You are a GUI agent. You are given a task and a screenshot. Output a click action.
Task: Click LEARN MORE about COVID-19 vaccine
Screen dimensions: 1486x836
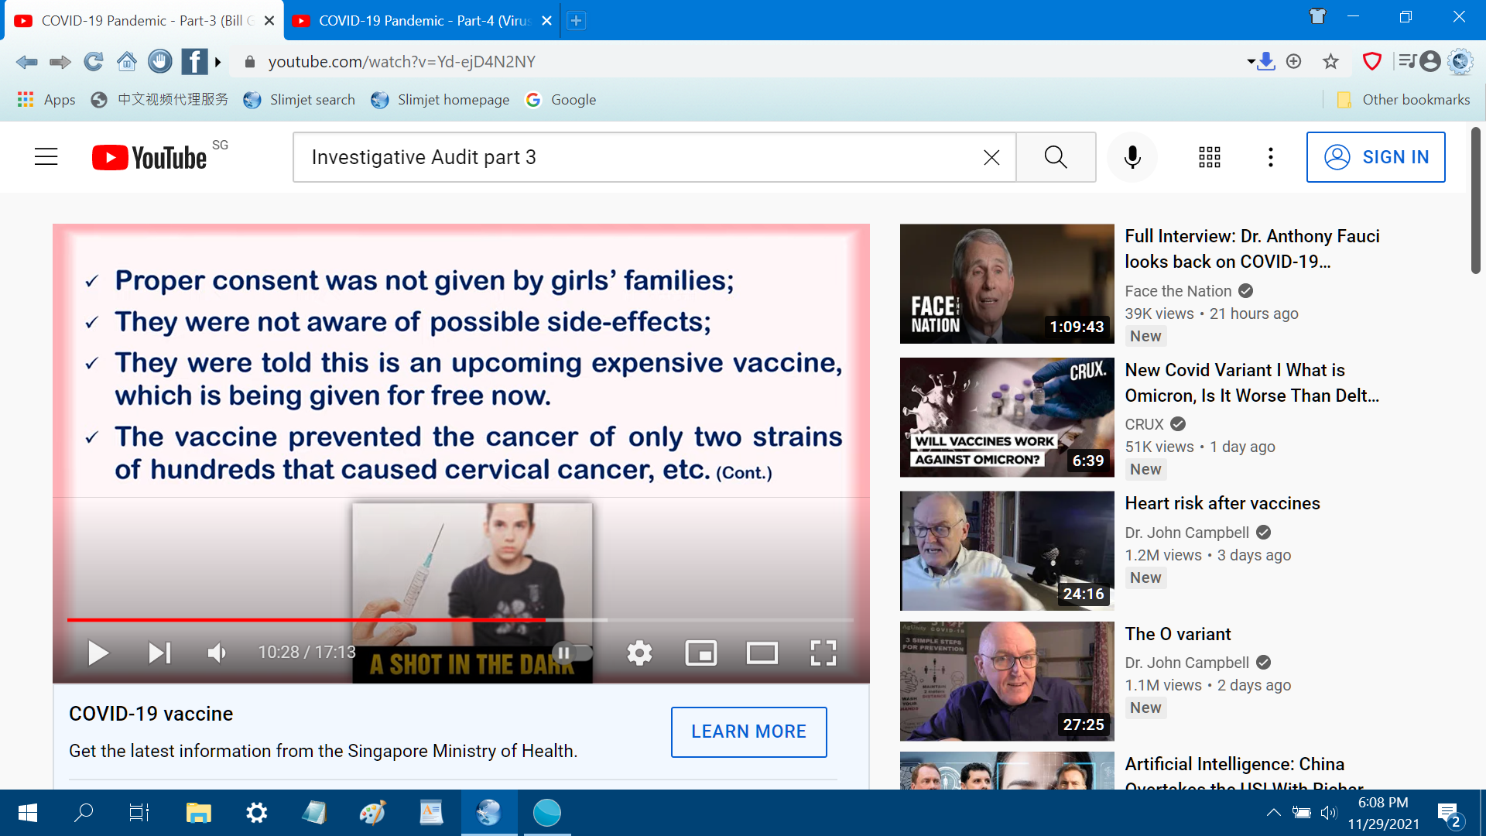pyautogui.click(x=749, y=732)
